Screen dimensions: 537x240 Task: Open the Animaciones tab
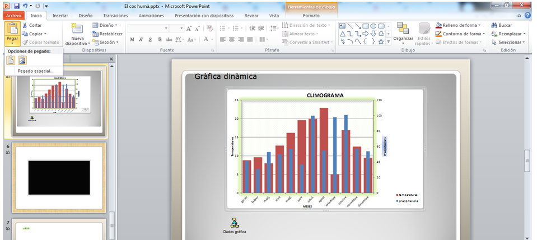(151, 16)
